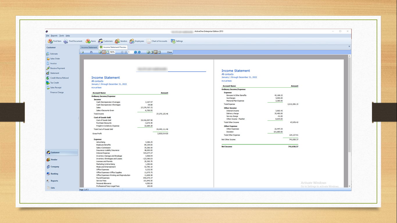The width and height of the screenshot is (397, 223).
Task: Select the Customer navigation section
Action: pos(62,152)
